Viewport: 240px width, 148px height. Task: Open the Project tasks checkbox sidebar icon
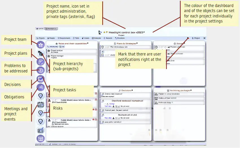pyautogui.click(x=41, y=79)
